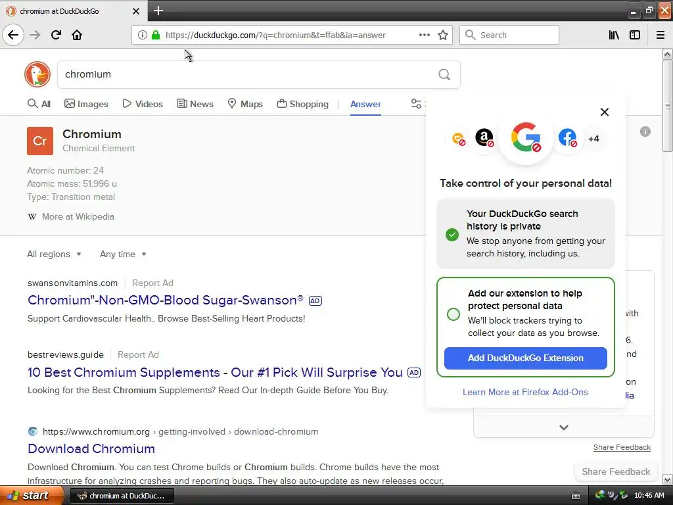Click Add DuckDuckGo Extension button
Image resolution: width=673 pixels, height=505 pixels.
point(525,358)
